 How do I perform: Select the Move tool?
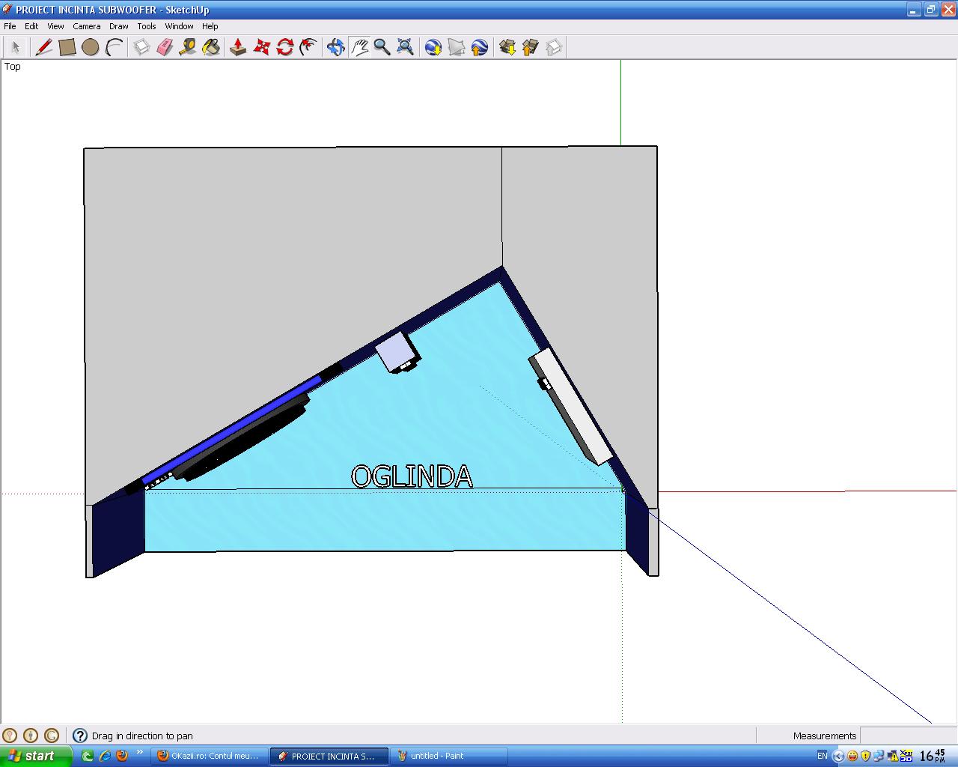point(261,47)
